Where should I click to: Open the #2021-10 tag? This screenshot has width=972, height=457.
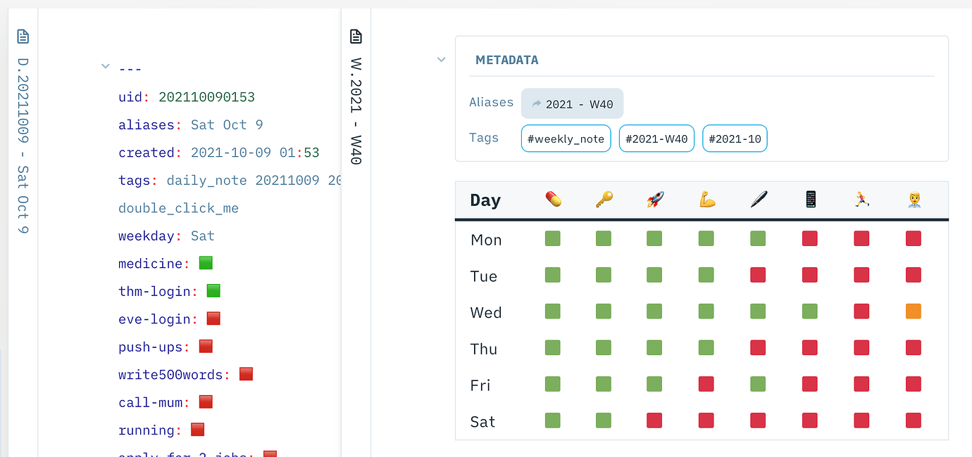click(735, 139)
